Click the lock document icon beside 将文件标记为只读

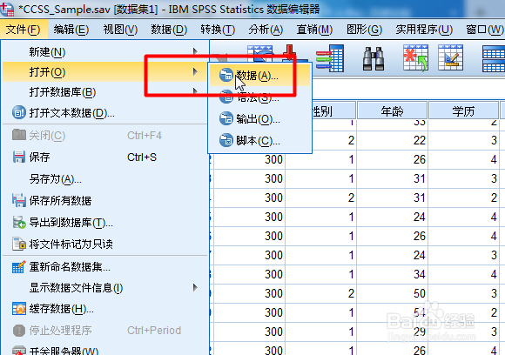pyautogui.click(x=18, y=244)
